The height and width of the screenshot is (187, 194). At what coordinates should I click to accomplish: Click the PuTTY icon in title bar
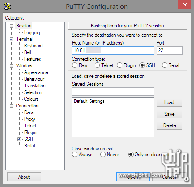pos(7,6)
